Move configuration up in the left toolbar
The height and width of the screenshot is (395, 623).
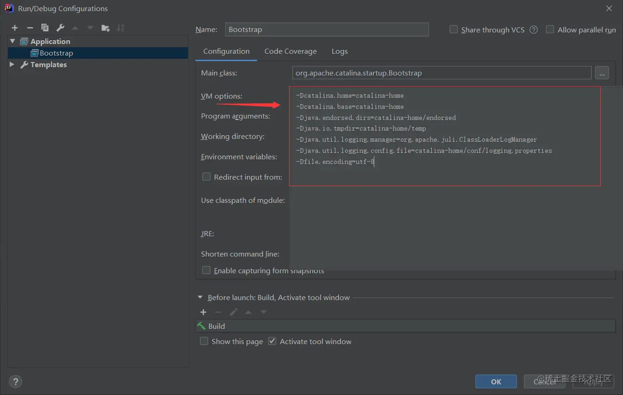pos(75,28)
